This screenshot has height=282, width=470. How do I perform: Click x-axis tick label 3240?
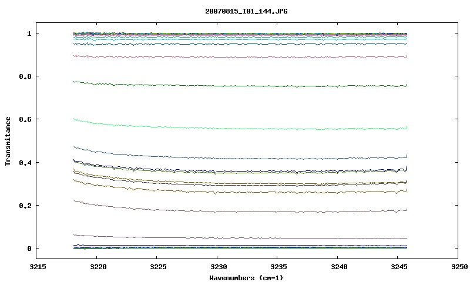tap(339, 267)
